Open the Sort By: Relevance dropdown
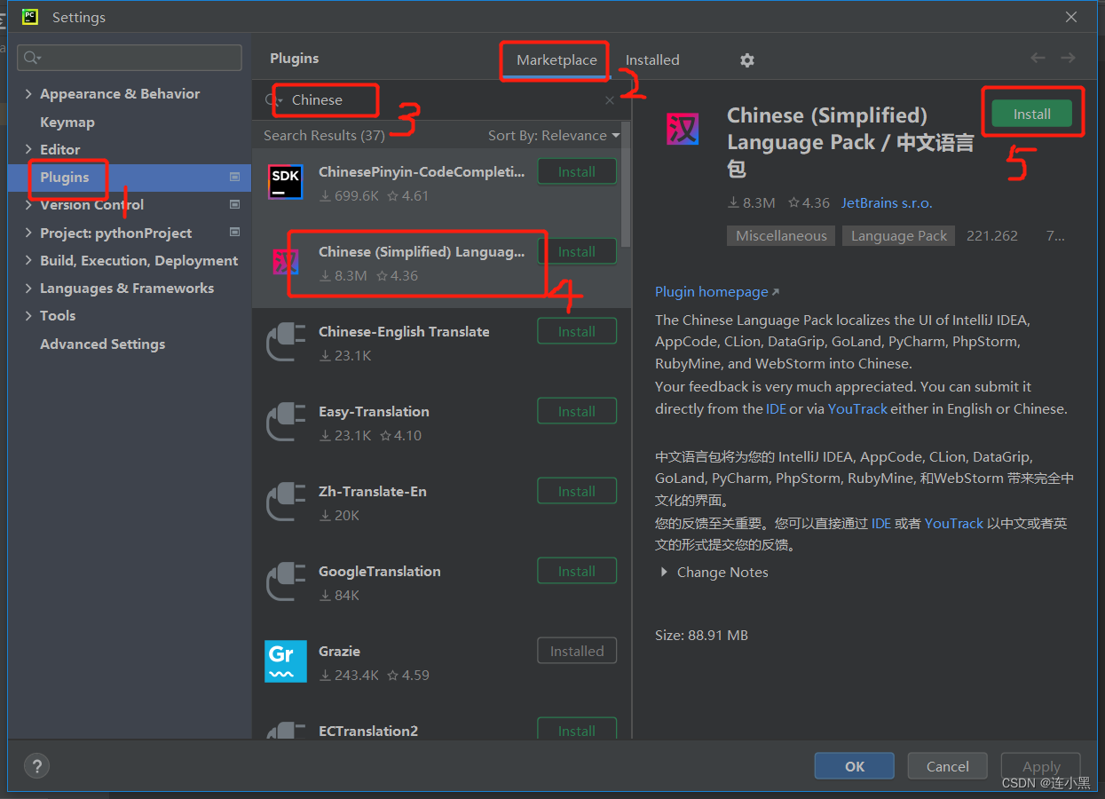1105x799 pixels. tap(554, 136)
